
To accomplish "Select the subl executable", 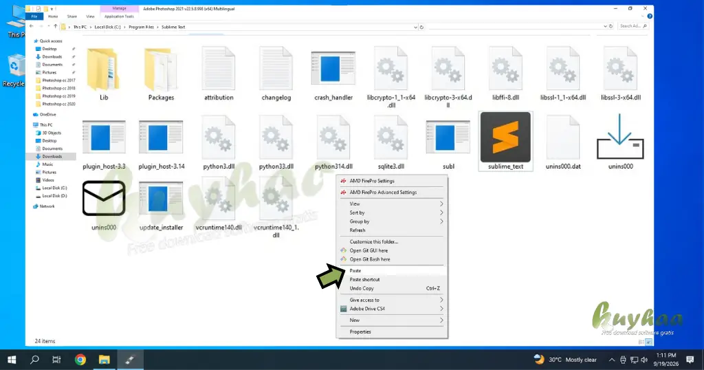I will [448, 144].
